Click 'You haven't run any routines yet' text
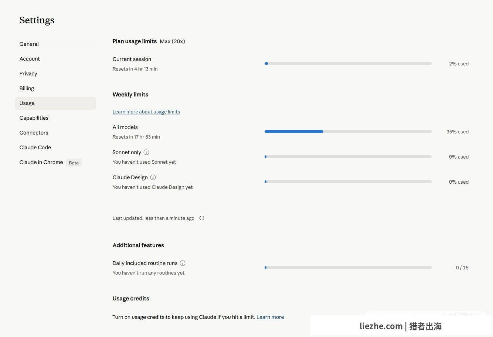 (149, 273)
